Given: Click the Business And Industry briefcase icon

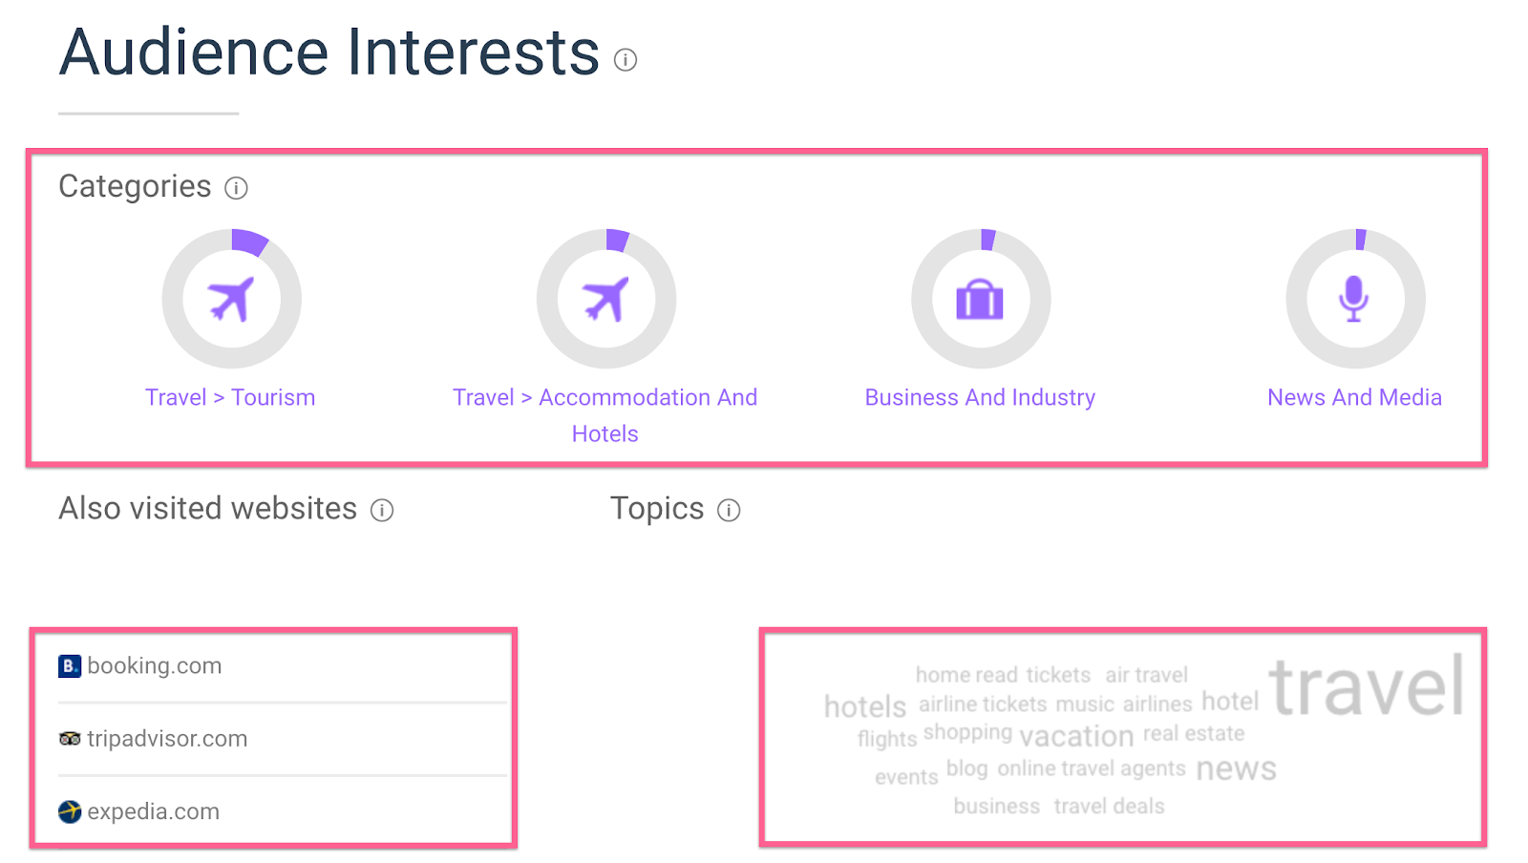Looking at the screenshot, I should click(x=980, y=300).
